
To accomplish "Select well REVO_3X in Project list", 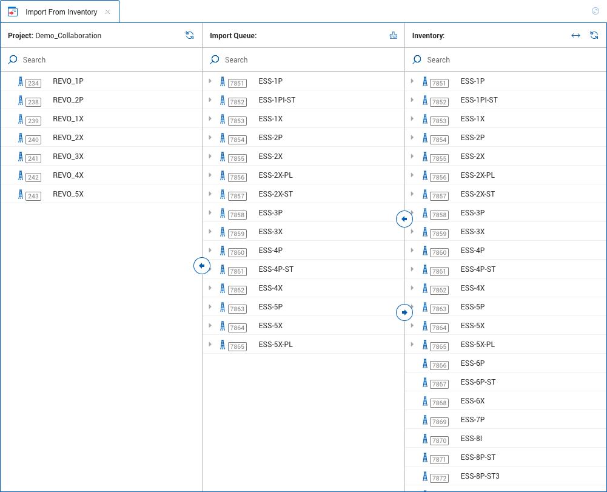I will 68,157.
